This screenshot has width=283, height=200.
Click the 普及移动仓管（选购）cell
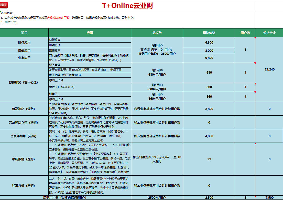24,122
